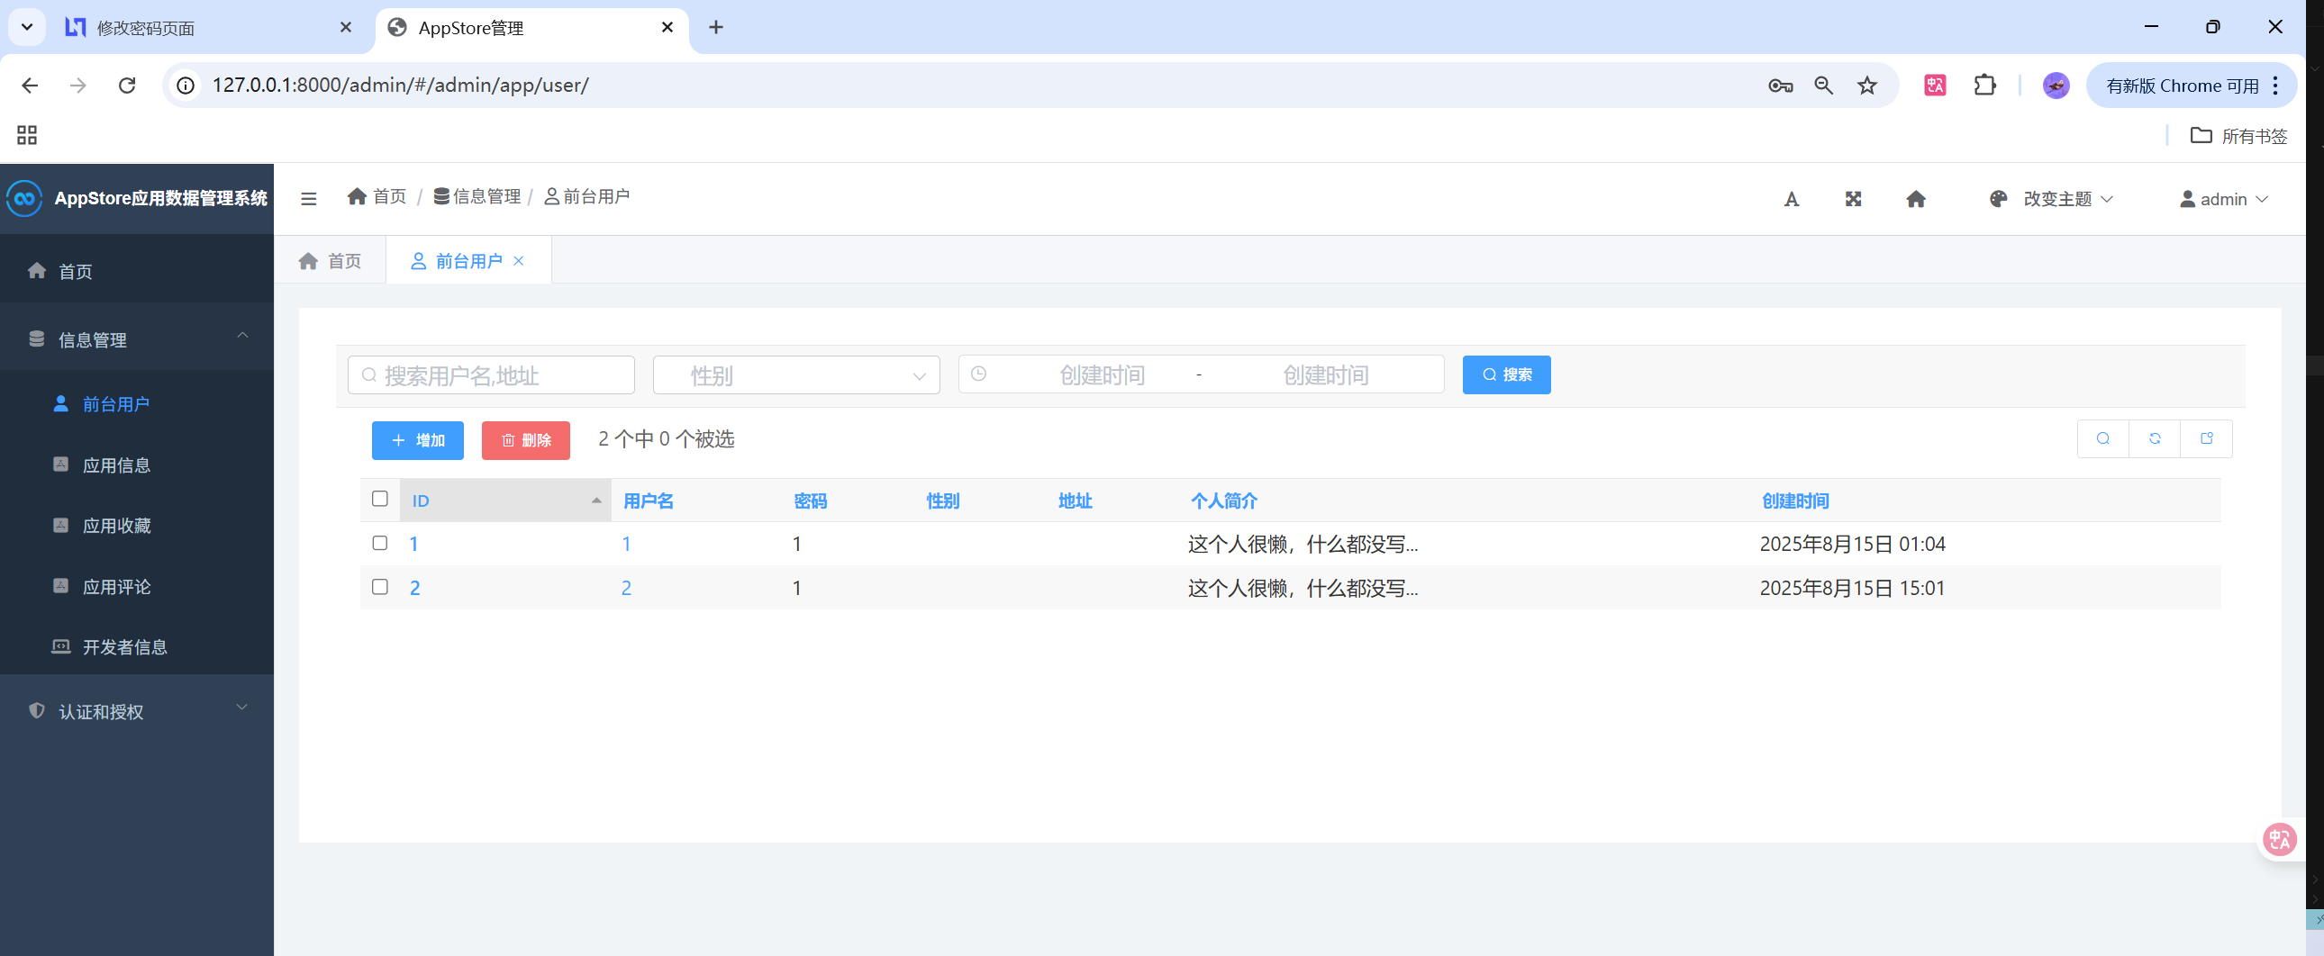Expand the 认证和授权 sidebar group
2324x956 pixels.
[x=137, y=711]
